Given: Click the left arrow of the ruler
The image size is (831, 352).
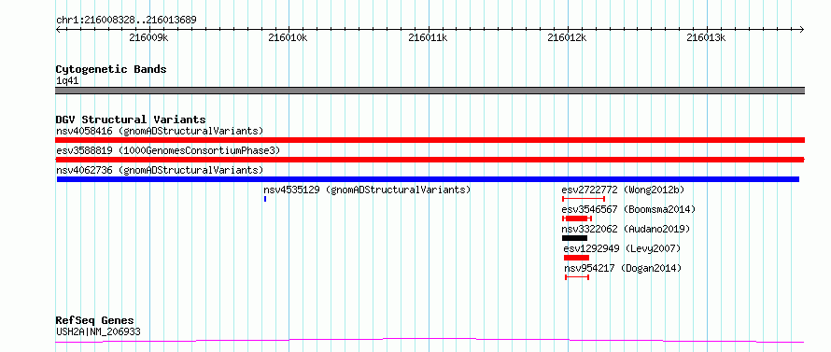Looking at the screenshot, I should [58, 29].
